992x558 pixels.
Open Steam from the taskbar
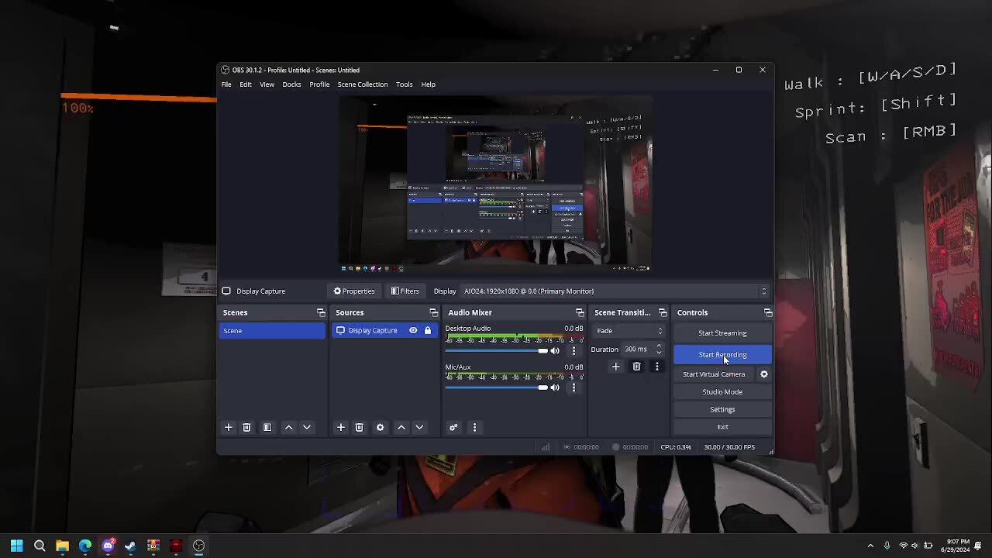click(130, 546)
